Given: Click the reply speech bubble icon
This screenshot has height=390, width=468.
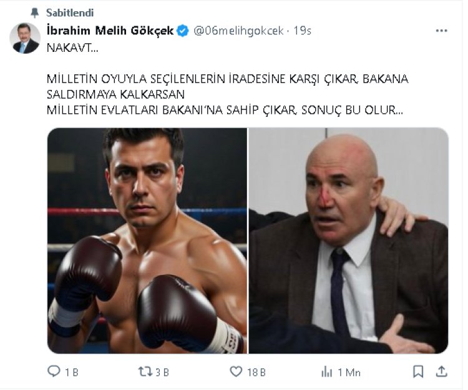Looking at the screenshot, I should [54, 372].
